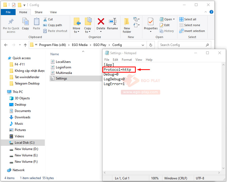
Task: Collapse the ribbon with chevron
Action: tap(206, 12)
